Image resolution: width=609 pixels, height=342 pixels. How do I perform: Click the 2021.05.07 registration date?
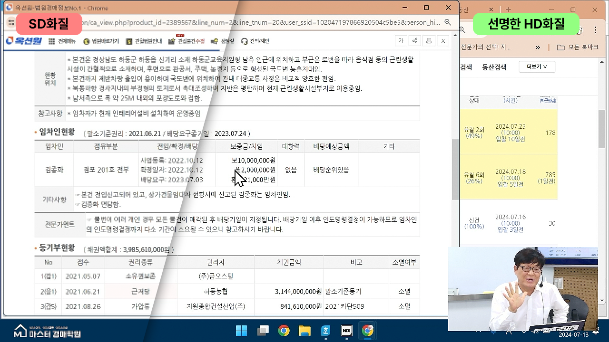[83, 276]
